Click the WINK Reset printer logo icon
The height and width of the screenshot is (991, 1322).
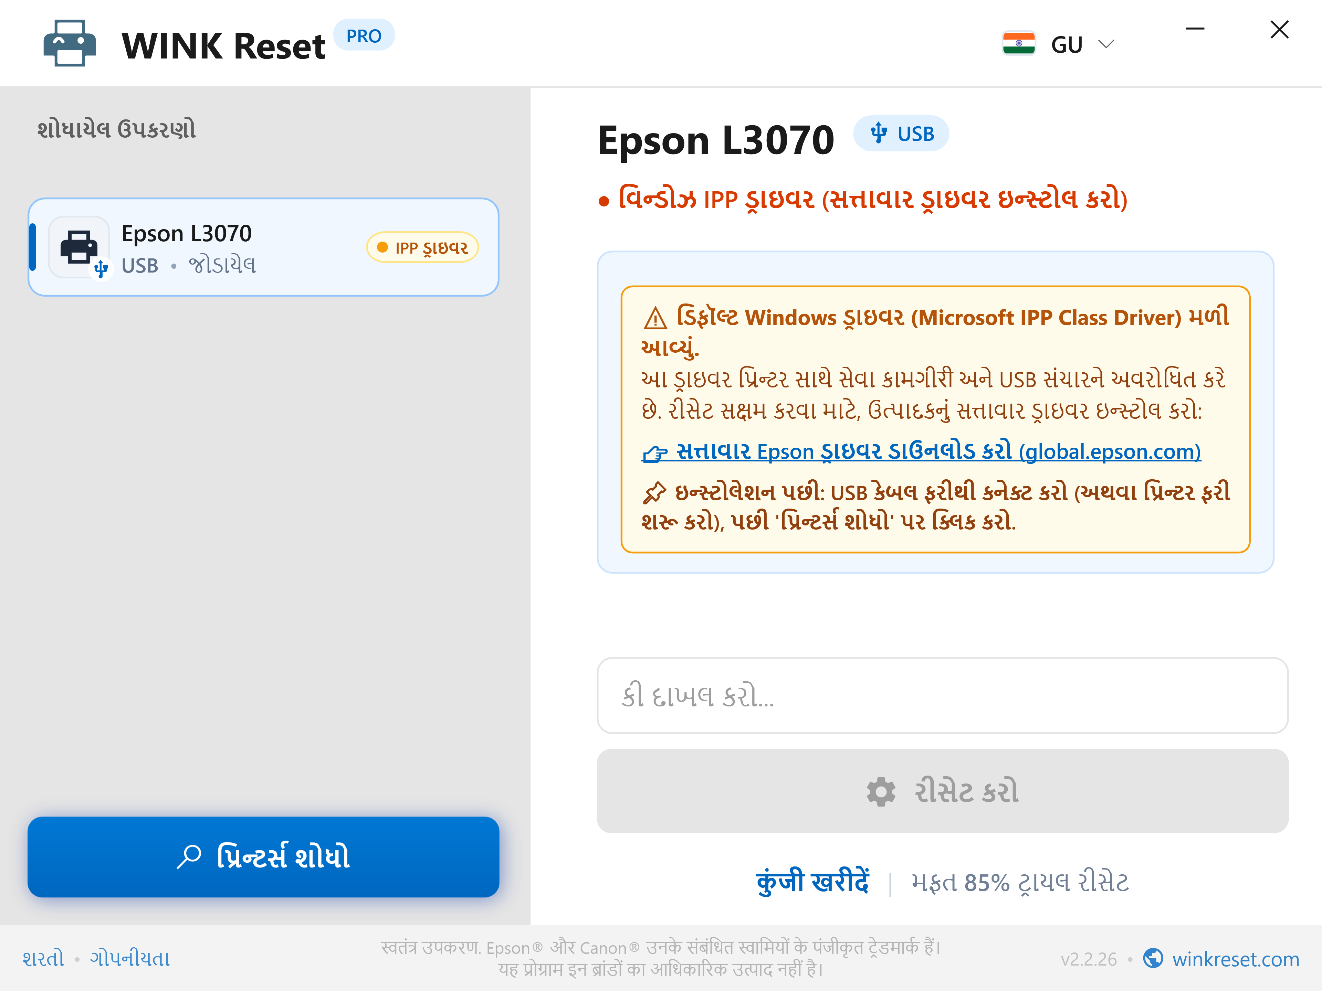pos(70,44)
